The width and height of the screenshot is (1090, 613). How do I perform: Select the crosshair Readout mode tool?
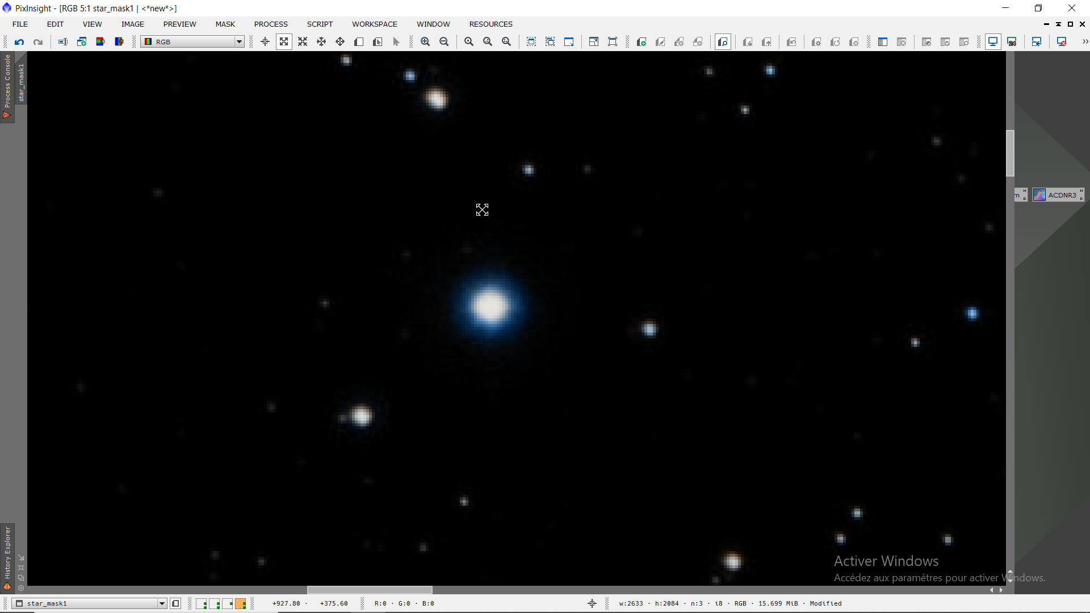pyautogui.click(x=265, y=41)
